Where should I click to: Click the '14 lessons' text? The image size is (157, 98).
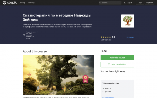click(x=107, y=89)
